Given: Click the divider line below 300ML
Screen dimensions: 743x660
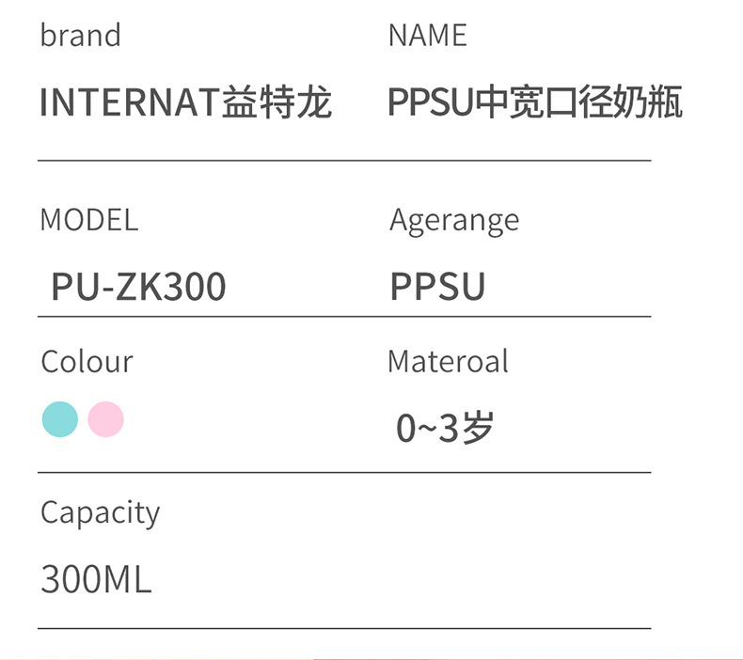Looking at the screenshot, I should (x=343, y=627).
